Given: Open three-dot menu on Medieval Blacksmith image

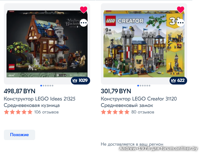Looking at the screenshot, I should tap(84, 23).
